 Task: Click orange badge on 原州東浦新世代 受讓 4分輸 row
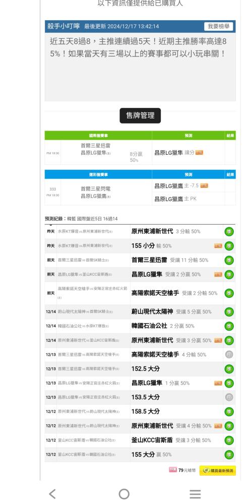coord(218,426)
